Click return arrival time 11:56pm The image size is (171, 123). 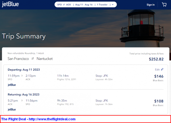31,101
